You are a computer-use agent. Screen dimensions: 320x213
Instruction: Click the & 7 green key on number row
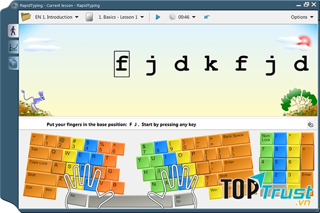tap(147, 149)
